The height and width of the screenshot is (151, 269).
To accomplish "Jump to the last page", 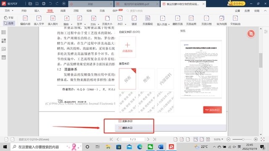I will click(155, 139).
